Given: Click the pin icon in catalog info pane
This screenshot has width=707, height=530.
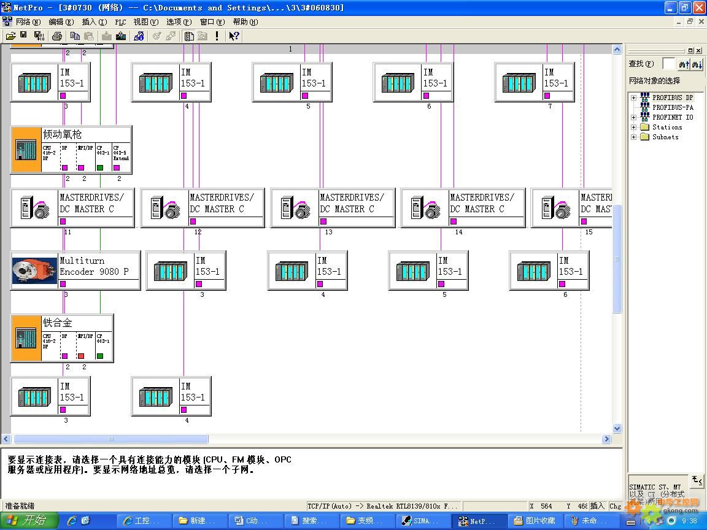Looking at the screenshot, I should [x=697, y=481].
